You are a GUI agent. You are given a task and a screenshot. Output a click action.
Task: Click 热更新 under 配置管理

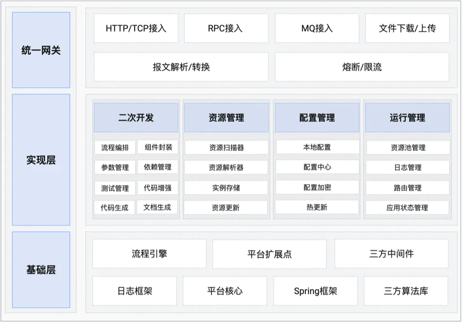(317, 207)
